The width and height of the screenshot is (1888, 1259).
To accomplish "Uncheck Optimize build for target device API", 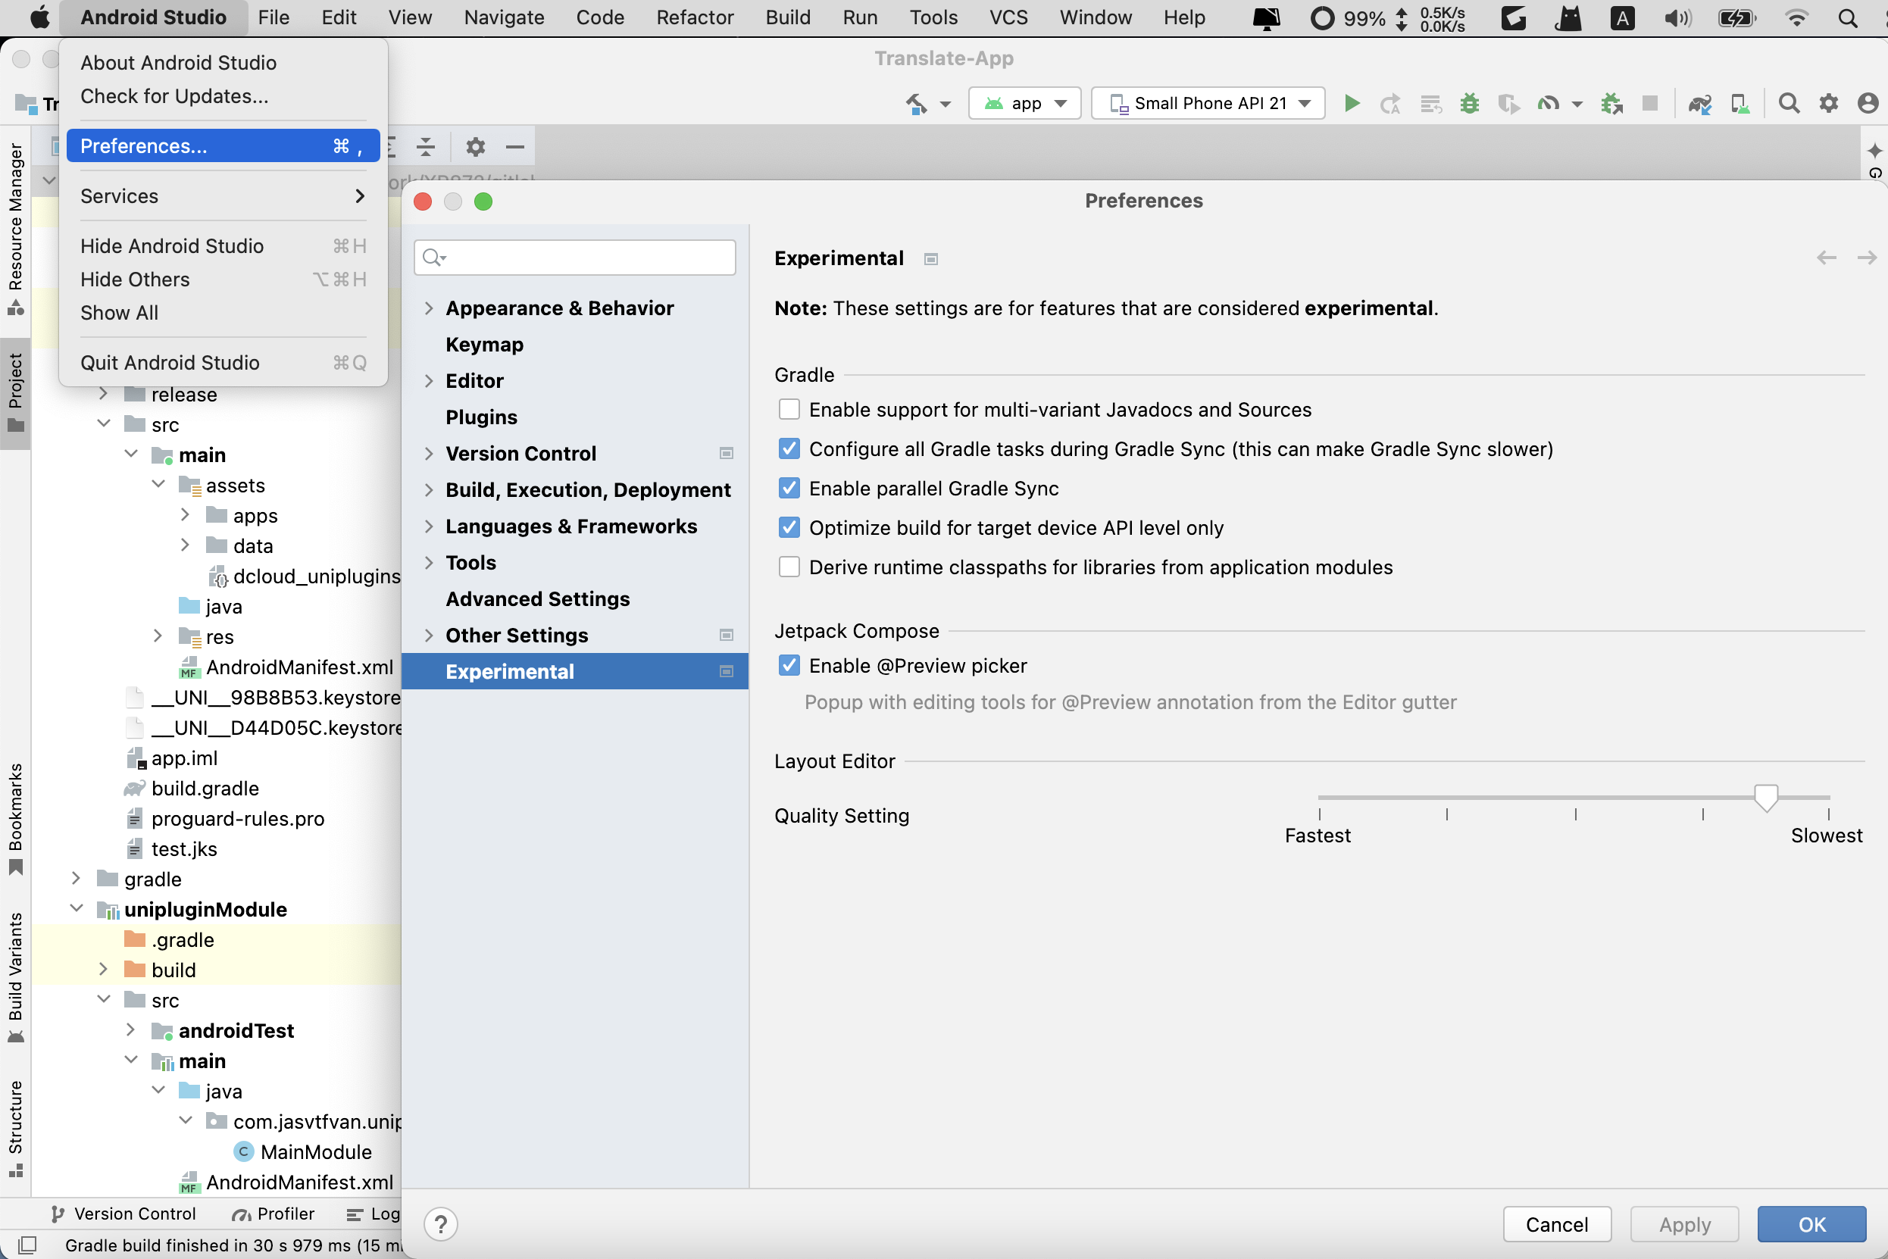I will point(789,527).
